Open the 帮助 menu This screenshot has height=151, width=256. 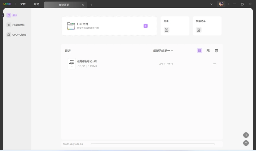[x=37, y=4]
